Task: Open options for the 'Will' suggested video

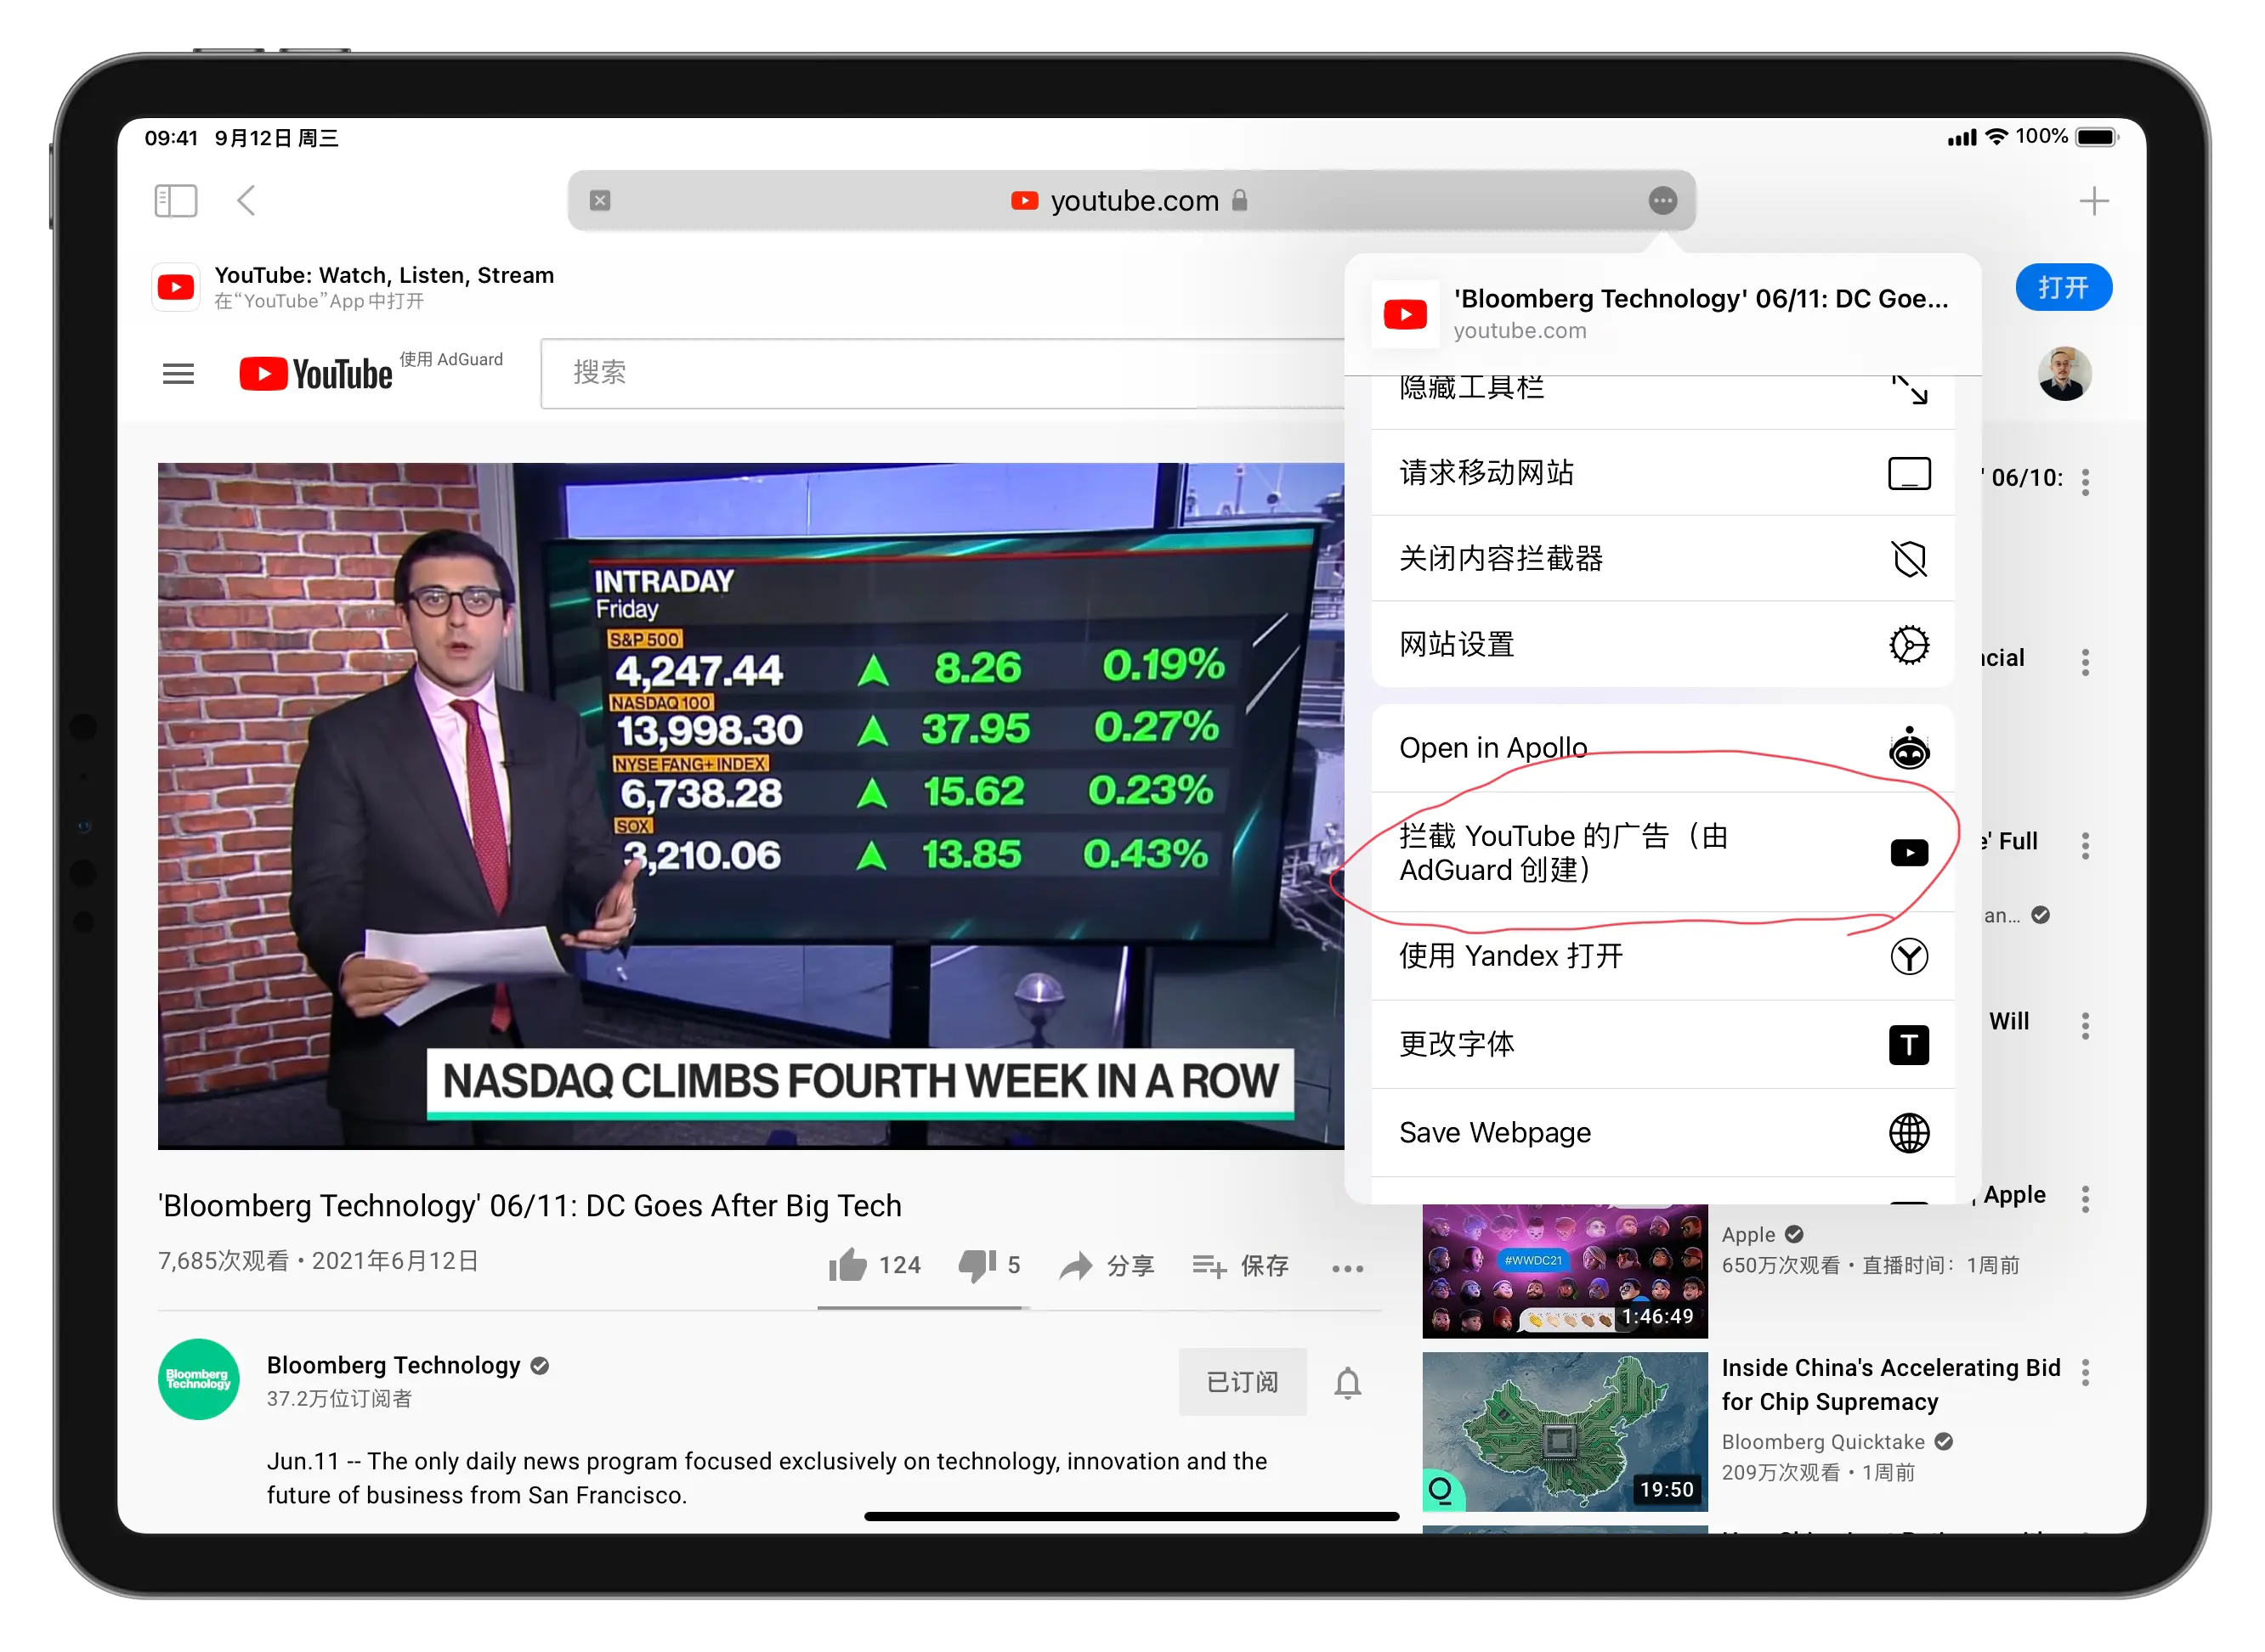Action: pos(2085,1025)
